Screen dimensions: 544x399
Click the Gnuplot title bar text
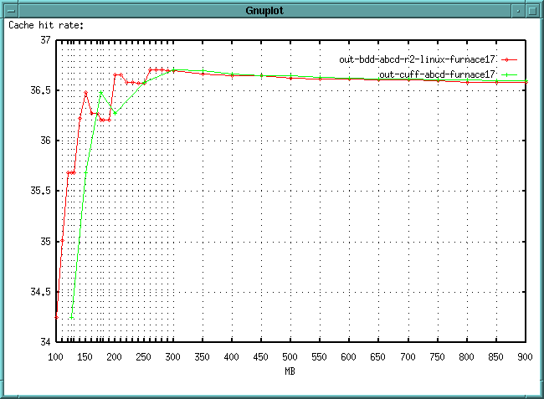pos(271,8)
